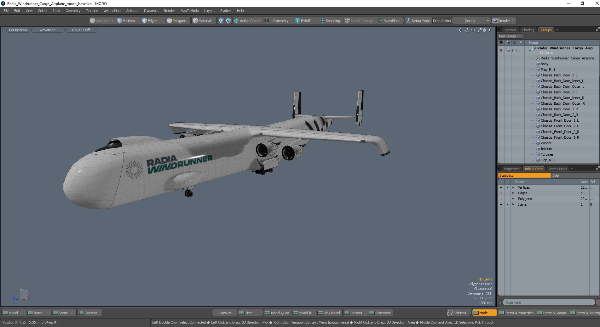Select Edges selection mode

pyautogui.click(x=150, y=21)
